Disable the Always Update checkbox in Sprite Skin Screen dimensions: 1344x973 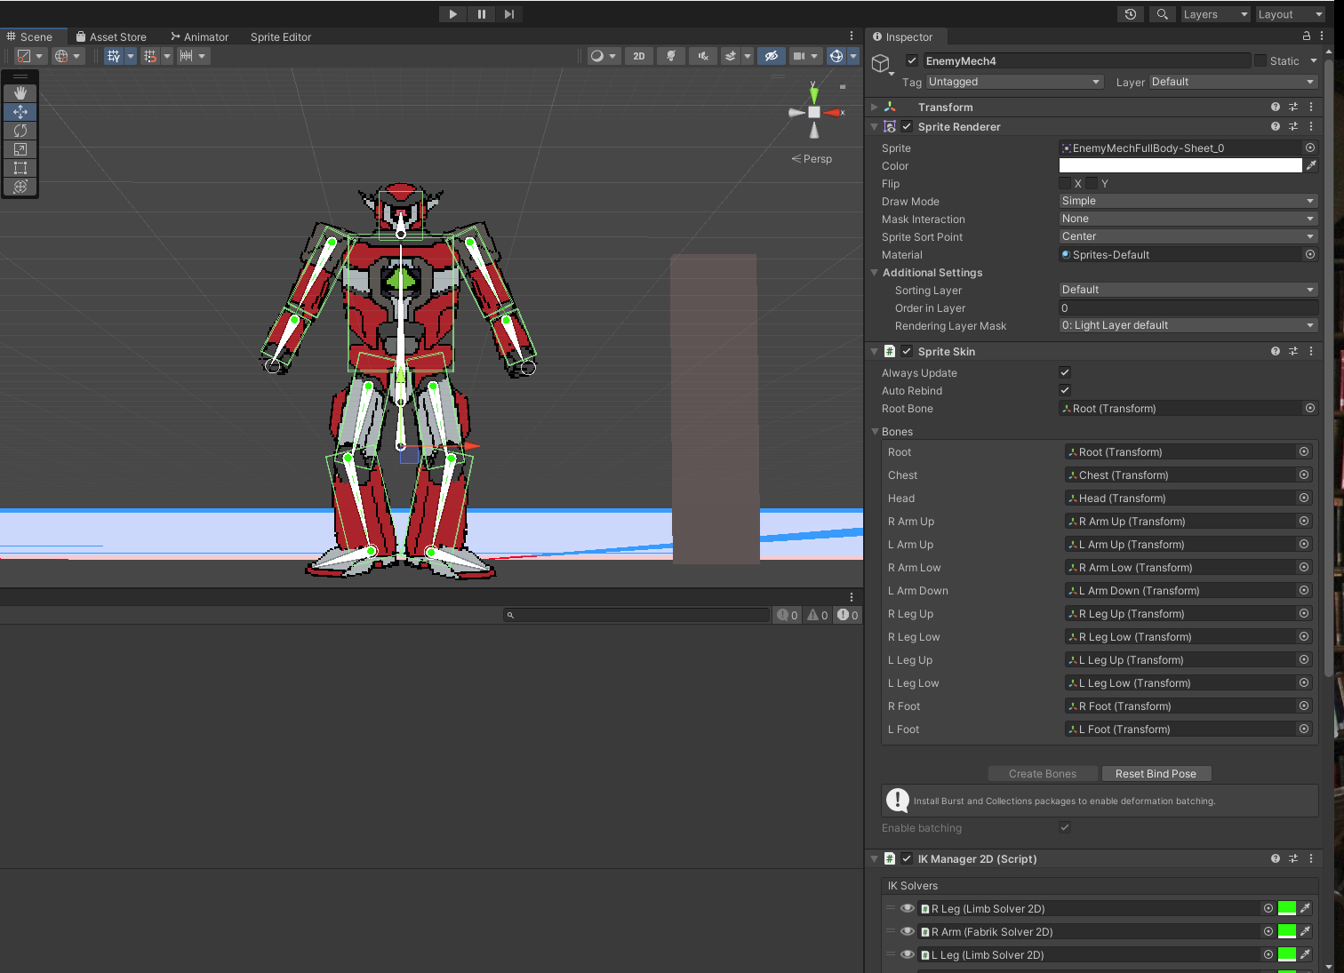point(1064,372)
